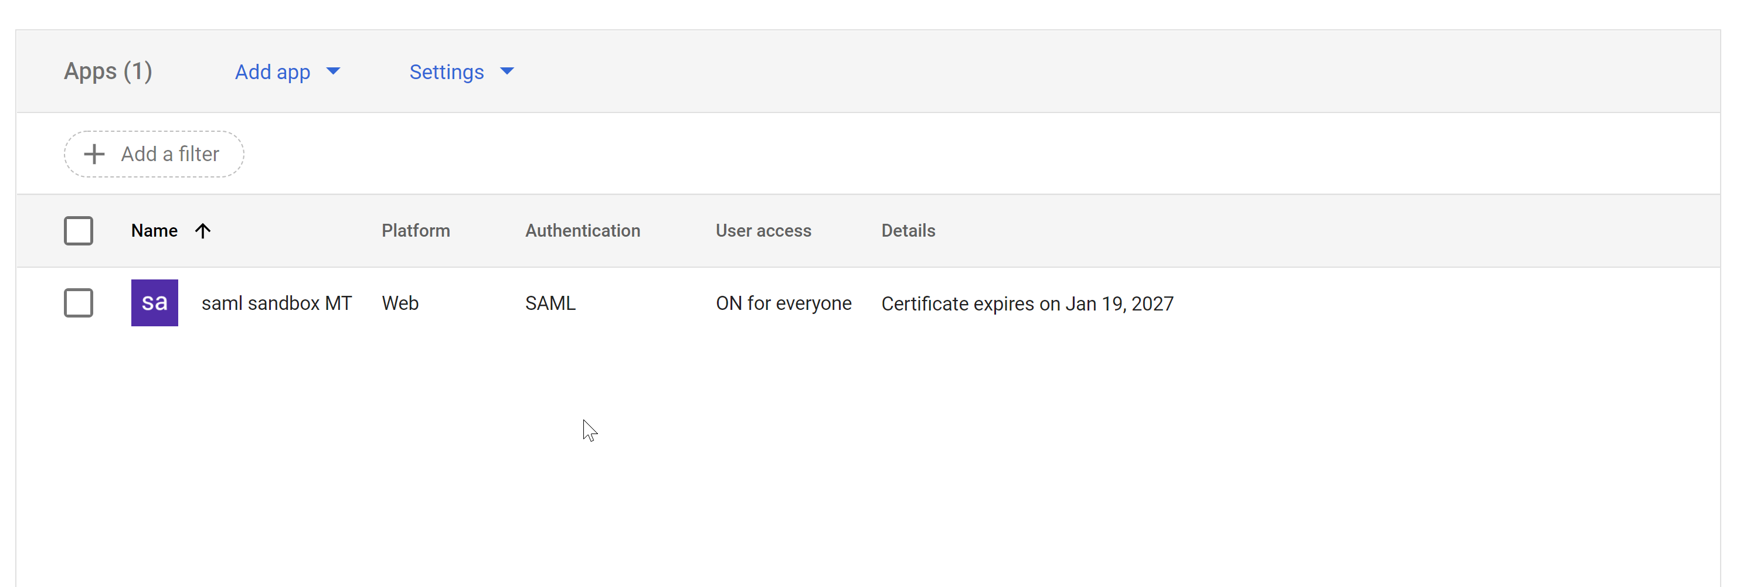Click the sort arrow beside Name

point(203,231)
